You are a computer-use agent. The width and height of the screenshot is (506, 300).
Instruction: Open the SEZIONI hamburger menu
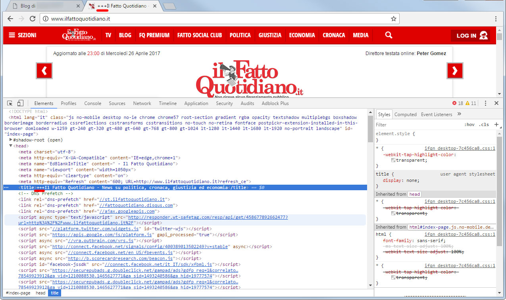[x=23, y=35]
